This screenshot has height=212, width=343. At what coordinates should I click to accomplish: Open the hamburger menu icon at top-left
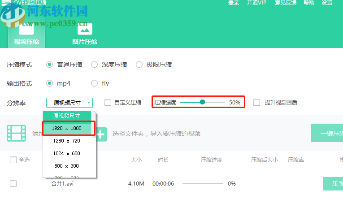[x=6, y=3]
